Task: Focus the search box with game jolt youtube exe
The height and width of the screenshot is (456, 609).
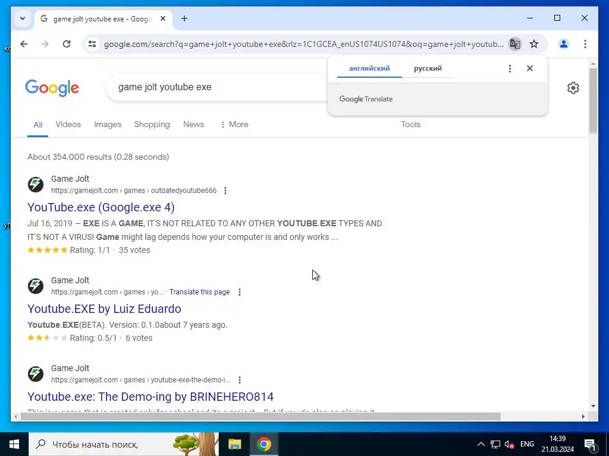Action: [218, 87]
